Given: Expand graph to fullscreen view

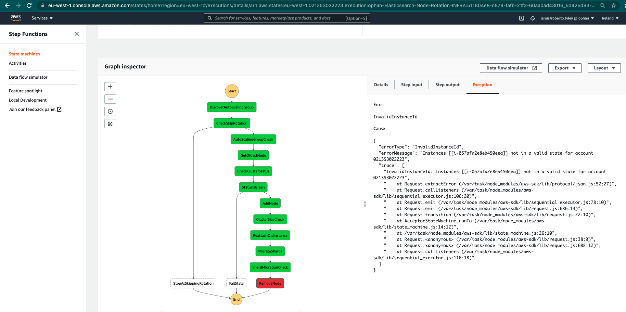Looking at the screenshot, I should pyautogui.click(x=110, y=123).
